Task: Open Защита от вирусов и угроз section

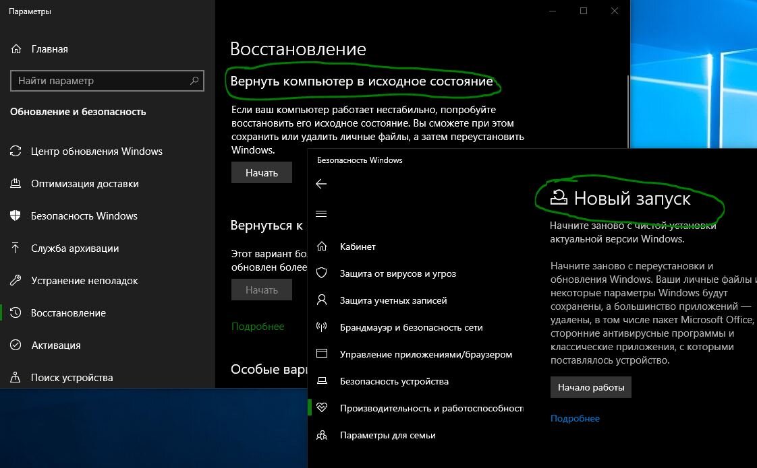Action: [398, 273]
